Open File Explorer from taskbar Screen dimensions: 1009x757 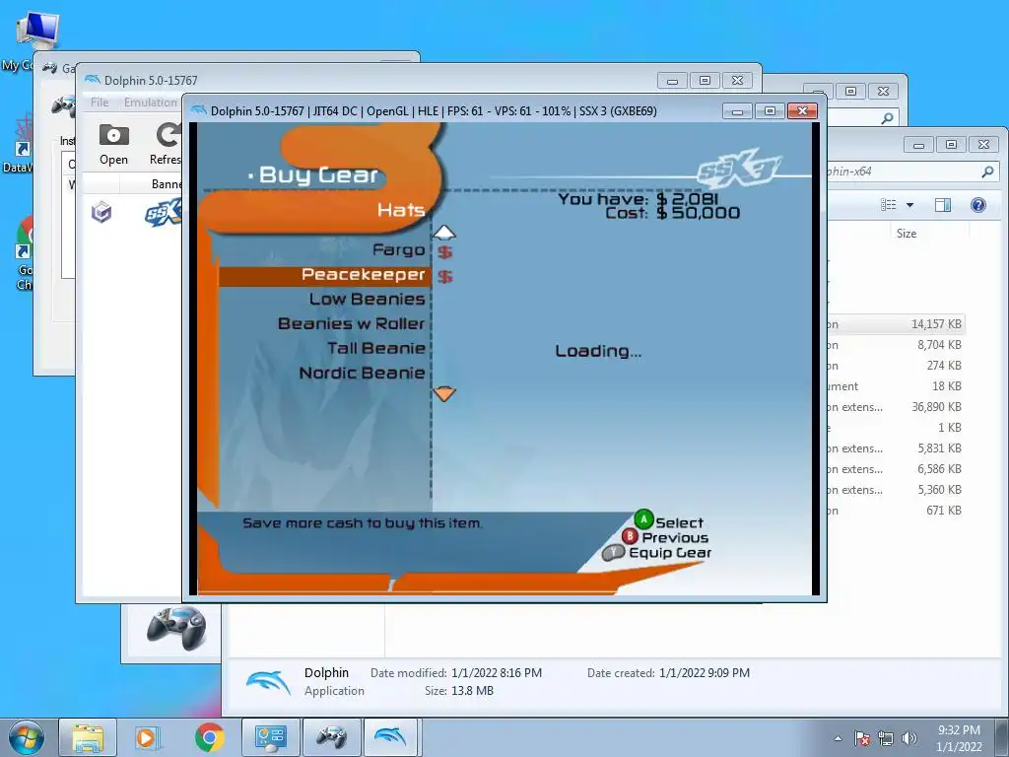point(88,737)
